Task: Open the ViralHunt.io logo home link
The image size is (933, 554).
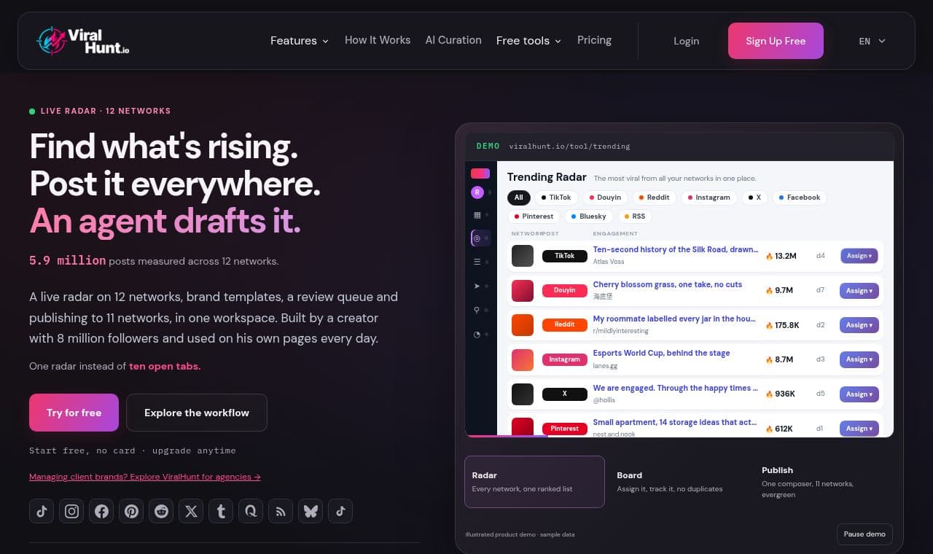Action: click(x=82, y=41)
